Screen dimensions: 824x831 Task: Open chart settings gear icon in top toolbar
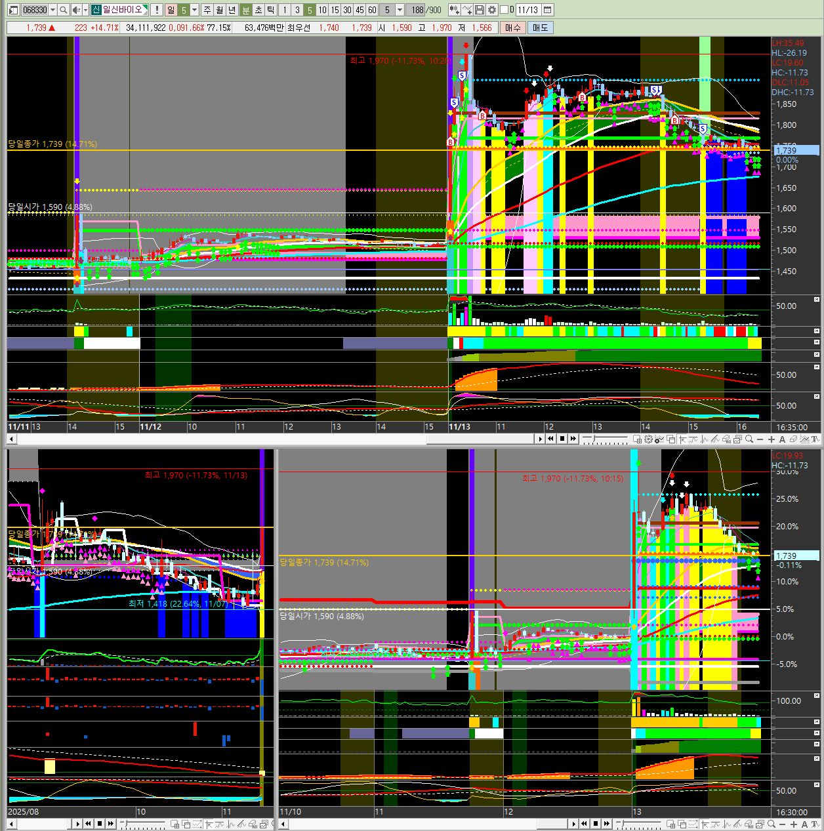492,10
